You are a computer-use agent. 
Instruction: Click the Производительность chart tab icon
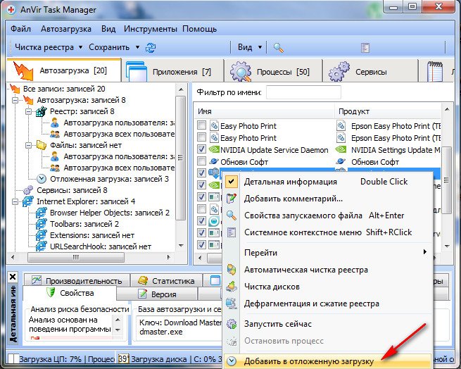coord(37,280)
